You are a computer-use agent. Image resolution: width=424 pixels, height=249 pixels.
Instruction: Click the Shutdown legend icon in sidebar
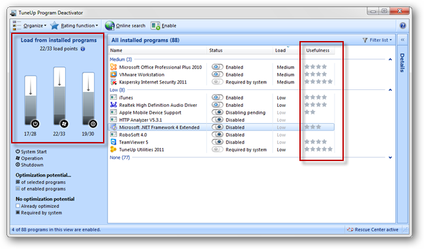coord(18,165)
